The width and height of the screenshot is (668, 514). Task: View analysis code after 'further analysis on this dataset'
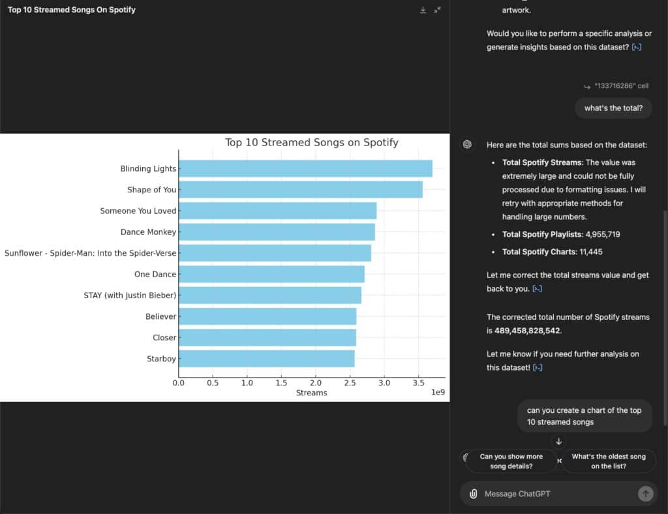click(537, 368)
